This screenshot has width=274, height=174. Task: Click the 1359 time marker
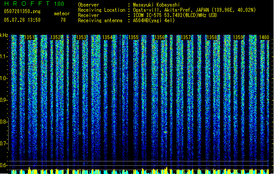238,37
